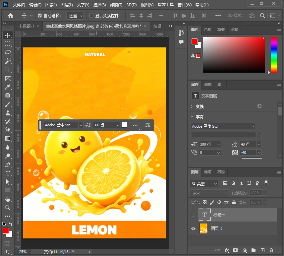This screenshot has width=284, height=256.
Task: Click the rainbow hue slider strip
Action: tap(274, 55)
